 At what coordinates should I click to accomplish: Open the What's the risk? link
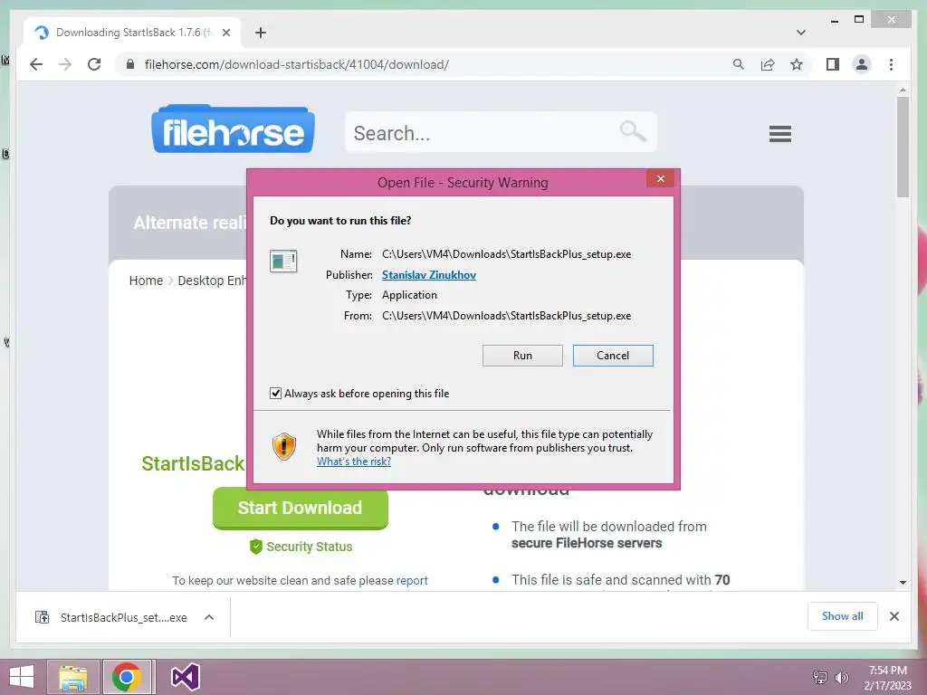pos(354,462)
